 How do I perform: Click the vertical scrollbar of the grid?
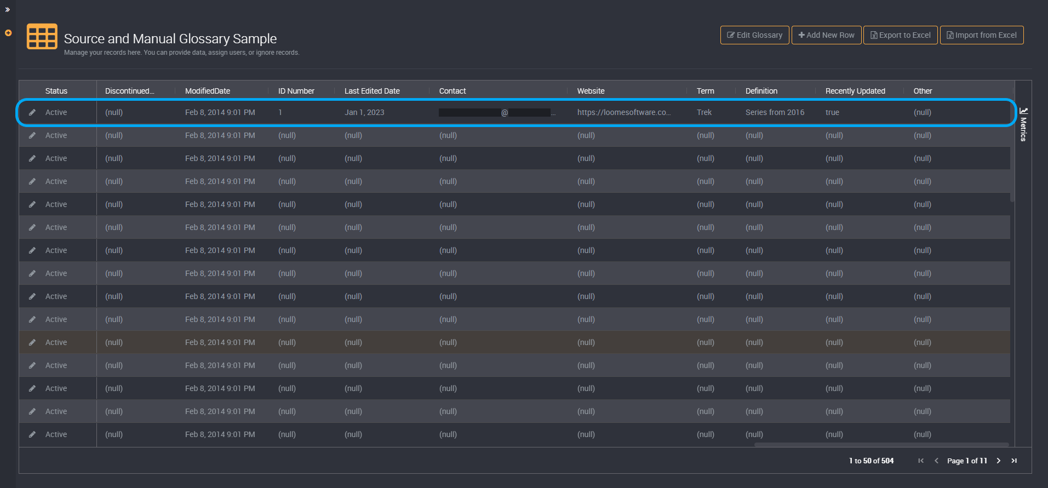tap(1012, 151)
